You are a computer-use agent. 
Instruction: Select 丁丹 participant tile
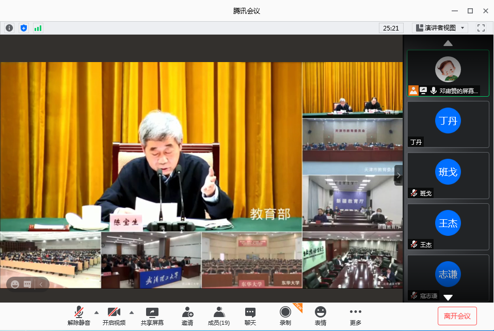click(448, 124)
